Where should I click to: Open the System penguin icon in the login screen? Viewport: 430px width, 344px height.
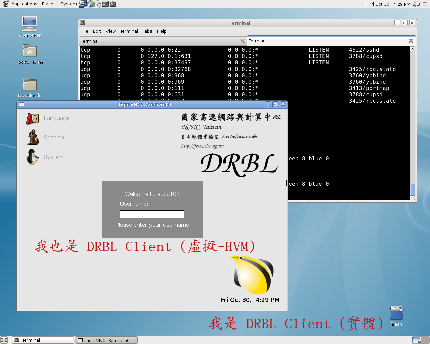click(x=33, y=157)
